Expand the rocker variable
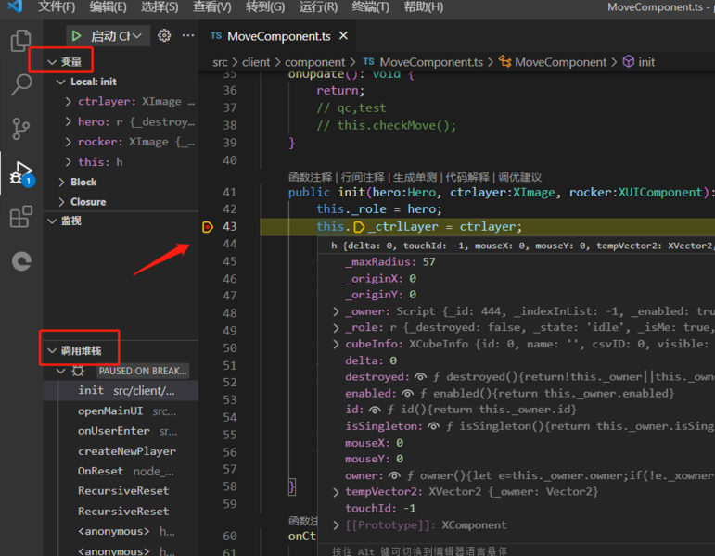The height and width of the screenshot is (556, 715). [x=69, y=142]
